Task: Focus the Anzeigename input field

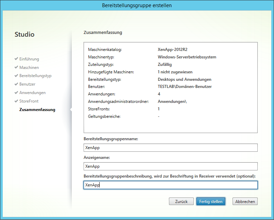Action: [171, 166]
